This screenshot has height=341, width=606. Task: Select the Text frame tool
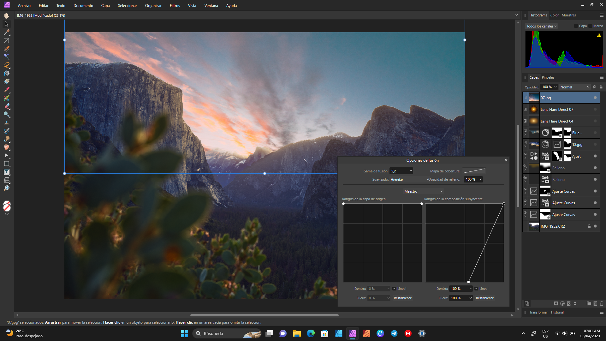[7, 172]
